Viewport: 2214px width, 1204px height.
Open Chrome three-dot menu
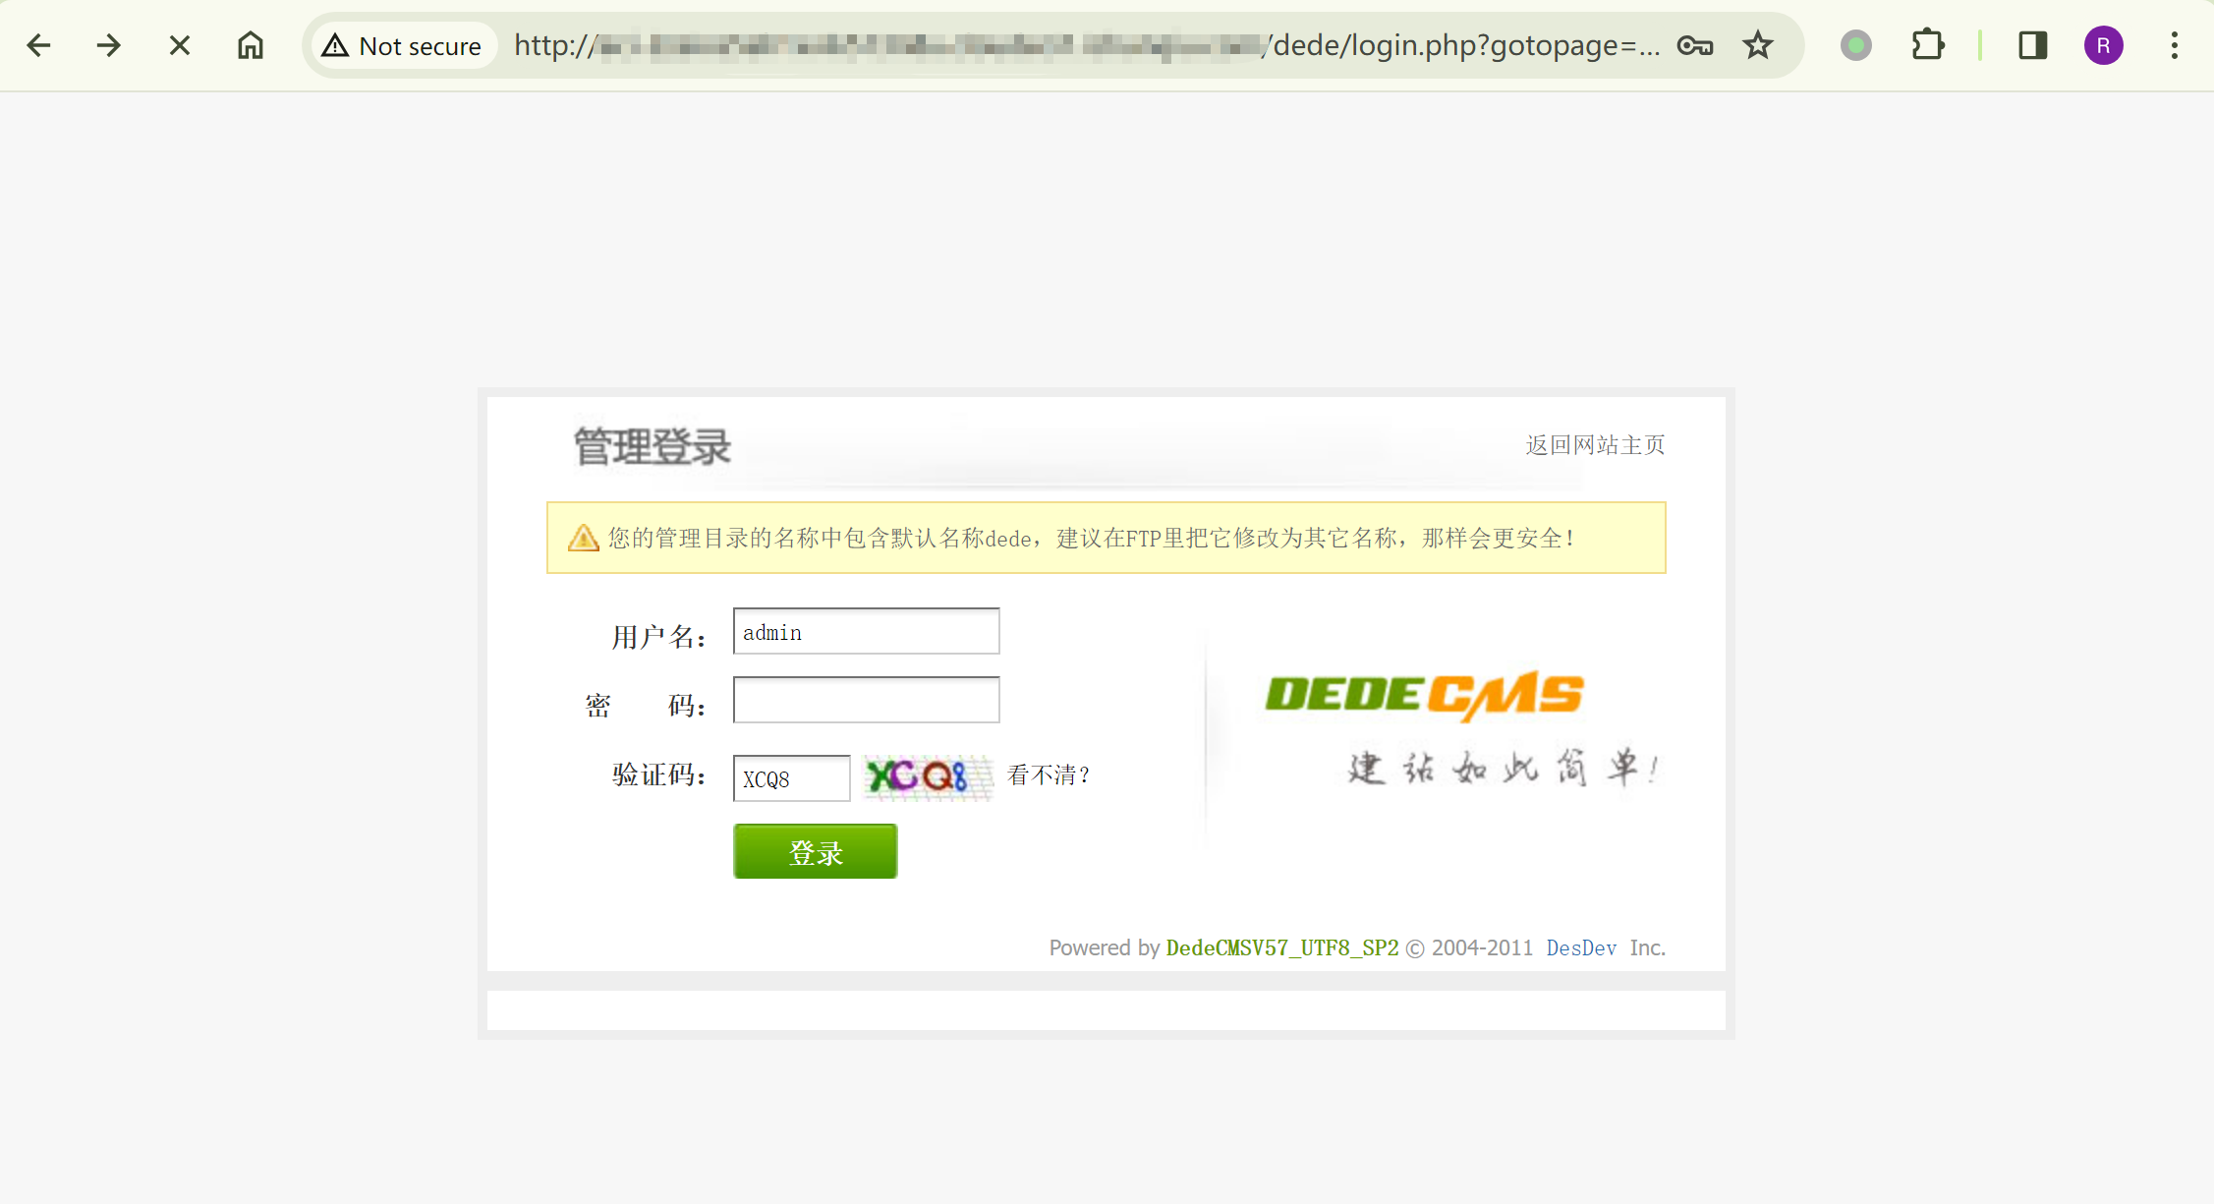(x=2174, y=45)
